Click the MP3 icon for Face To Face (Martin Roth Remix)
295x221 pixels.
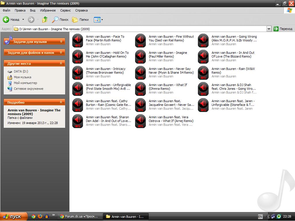(78, 41)
